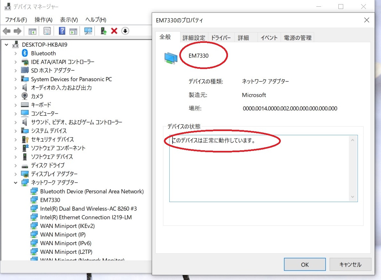Expand the キーボード category
The image size is (381, 280).
pos(16,105)
